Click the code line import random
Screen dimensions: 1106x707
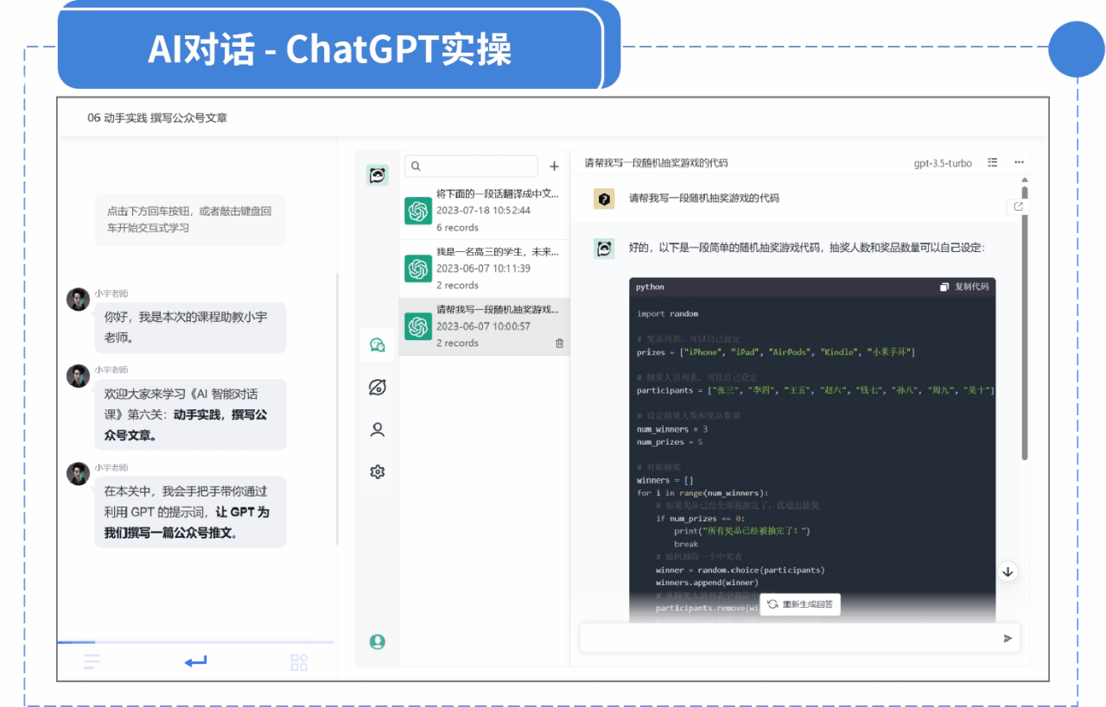668,313
